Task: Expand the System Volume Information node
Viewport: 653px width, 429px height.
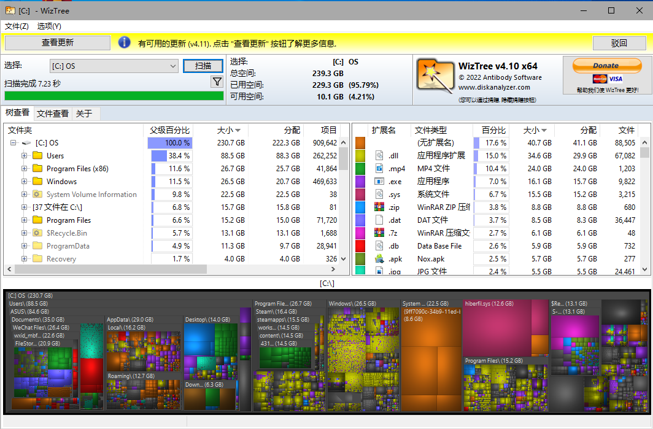Action: point(24,195)
